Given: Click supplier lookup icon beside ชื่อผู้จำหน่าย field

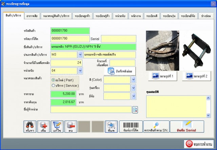Looking at the screenshot, I should coord(135,110).
